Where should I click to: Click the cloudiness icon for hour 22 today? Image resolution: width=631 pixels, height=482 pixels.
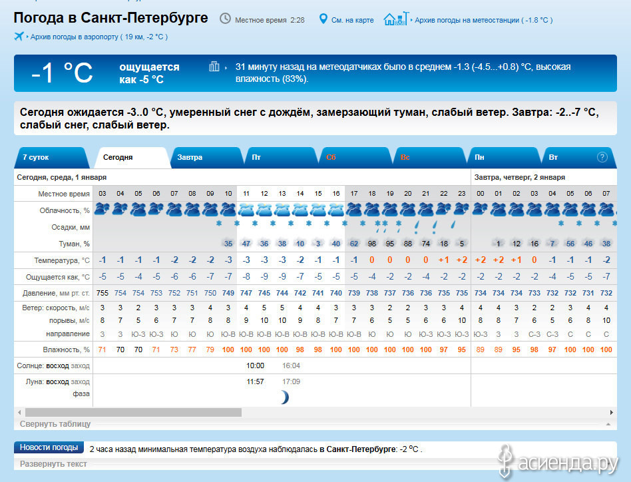[x=444, y=210]
